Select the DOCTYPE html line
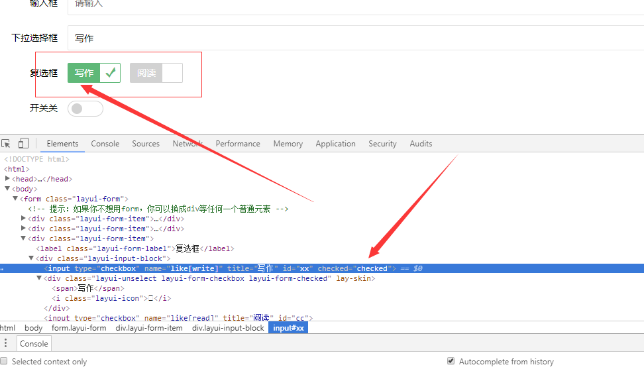The width and height of the screenshot is (644, 373). (x=36, y=159)
